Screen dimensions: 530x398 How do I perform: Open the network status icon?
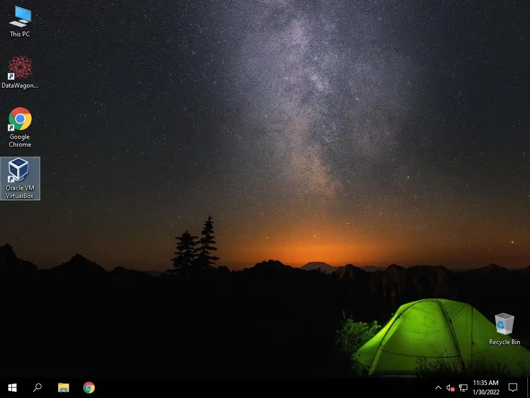coord(463,388)
